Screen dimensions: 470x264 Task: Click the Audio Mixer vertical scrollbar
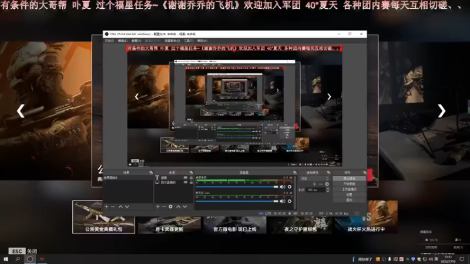296,192
